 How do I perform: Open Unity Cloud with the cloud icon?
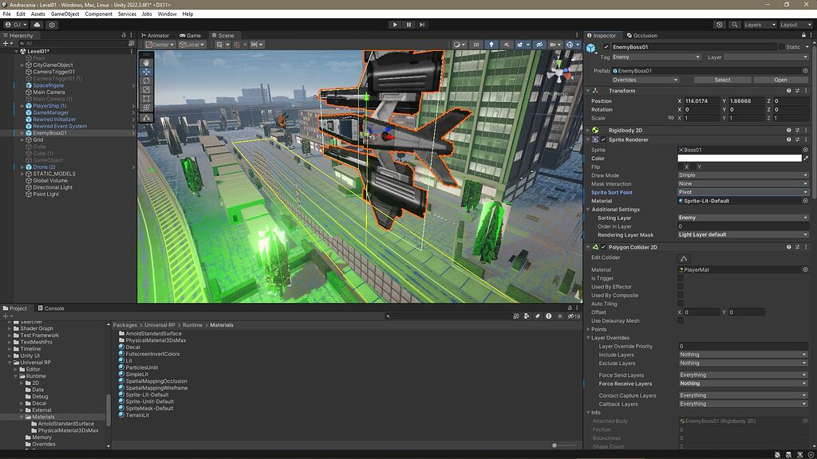[x=719, y=25]
